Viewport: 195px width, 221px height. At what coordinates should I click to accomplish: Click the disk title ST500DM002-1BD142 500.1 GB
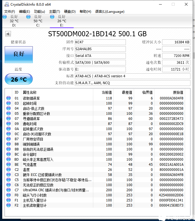pyautogui.click(x=97, y=34)
